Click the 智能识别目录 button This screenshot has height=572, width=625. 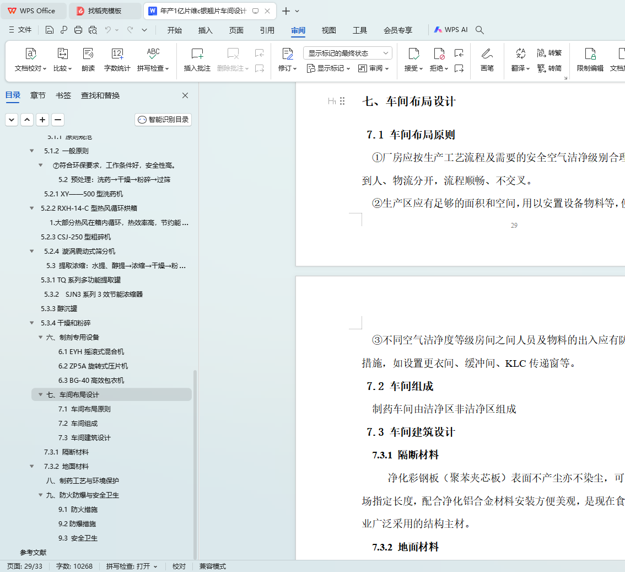tap(163, 120)
